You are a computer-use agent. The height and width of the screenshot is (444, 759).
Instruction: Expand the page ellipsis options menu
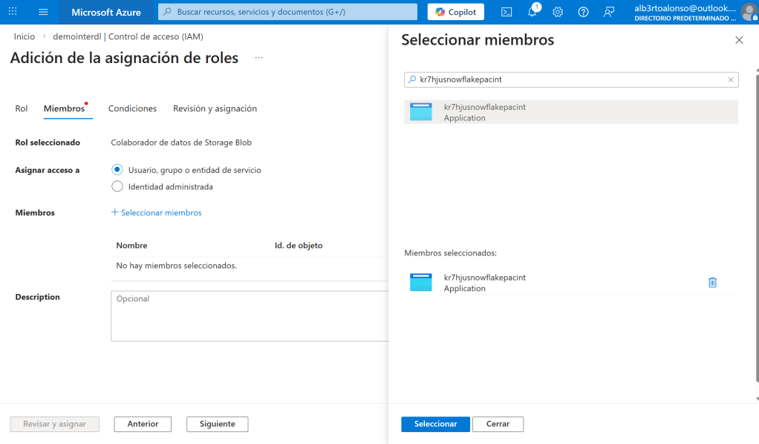[258, 58]
